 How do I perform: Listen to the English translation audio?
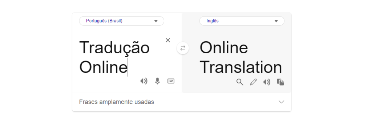[x=267, y=82]
